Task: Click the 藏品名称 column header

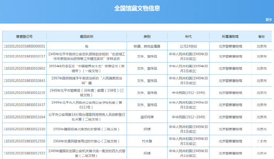Action: pyautogui.click(x=86, y=37)
